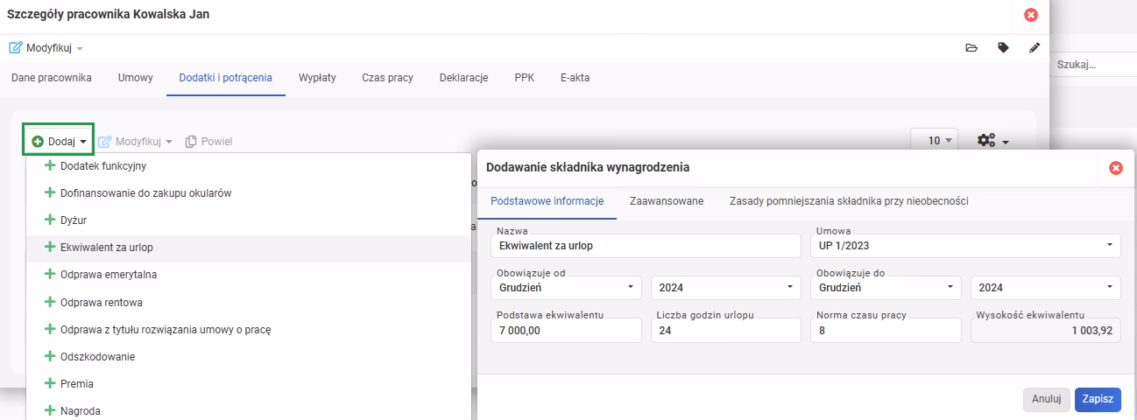The image size is (1137, 420).
Task: Open the gear settings dropdown icon
Action: [x=993, y=140]
